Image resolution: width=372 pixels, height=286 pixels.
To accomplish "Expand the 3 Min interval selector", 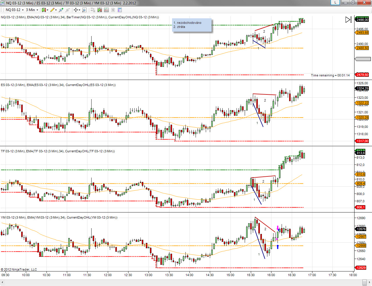I will (32, 10).
